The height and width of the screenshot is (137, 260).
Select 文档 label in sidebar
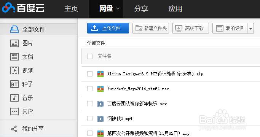point(28,57)
